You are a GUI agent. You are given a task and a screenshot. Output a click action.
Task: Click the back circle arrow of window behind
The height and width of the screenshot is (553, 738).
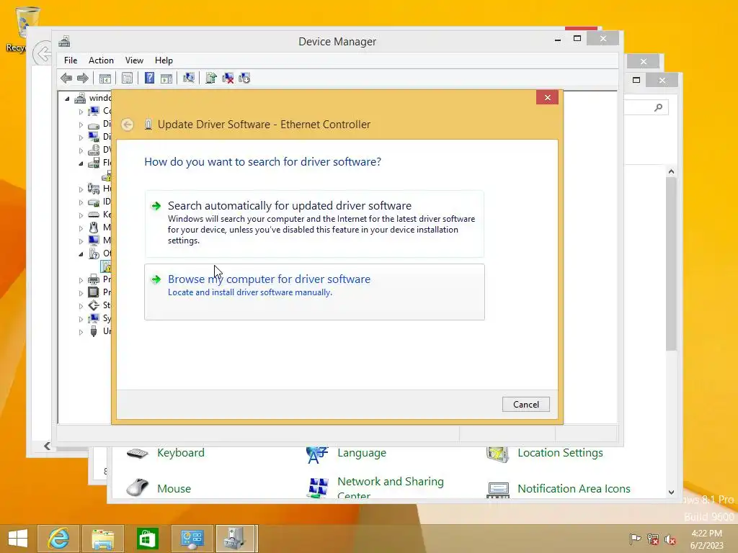[x=42, y=53]
